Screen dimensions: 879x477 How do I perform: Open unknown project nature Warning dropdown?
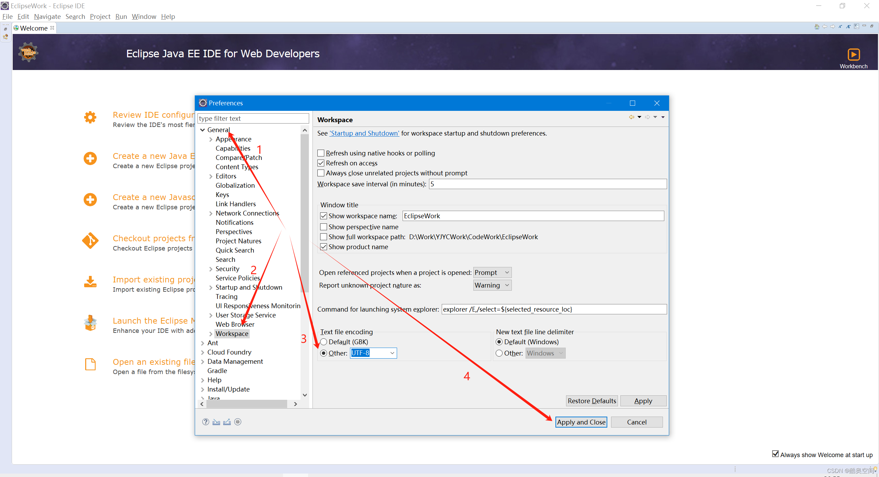pyautogui.click(x=492, y=285)
